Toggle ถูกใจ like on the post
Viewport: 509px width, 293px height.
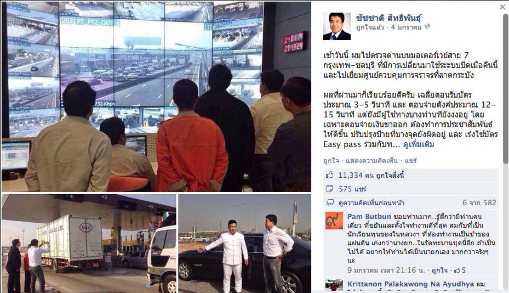331,161
